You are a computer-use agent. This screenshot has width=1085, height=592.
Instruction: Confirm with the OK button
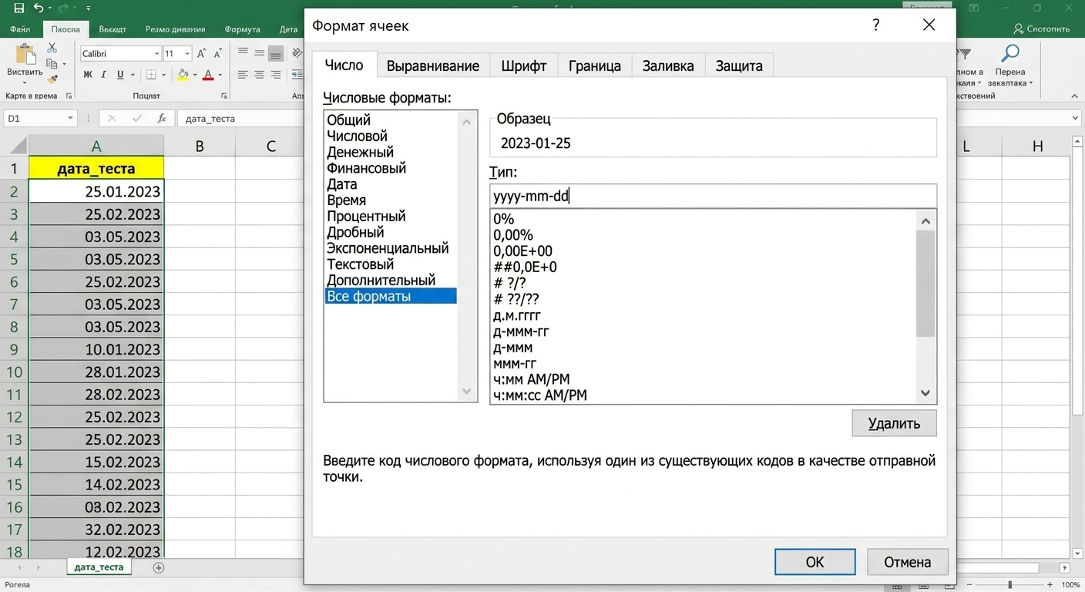click(x=815, y=562)
